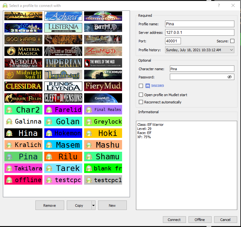Screen dimensions: 241x227
Task: Pick the Wheel of Time MUD profile
Action: 103,63
